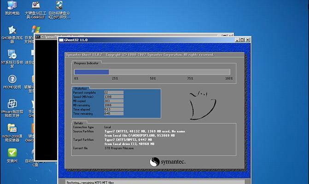
Task: Click the Progress Indicator group label
Action: coord(86,63)
